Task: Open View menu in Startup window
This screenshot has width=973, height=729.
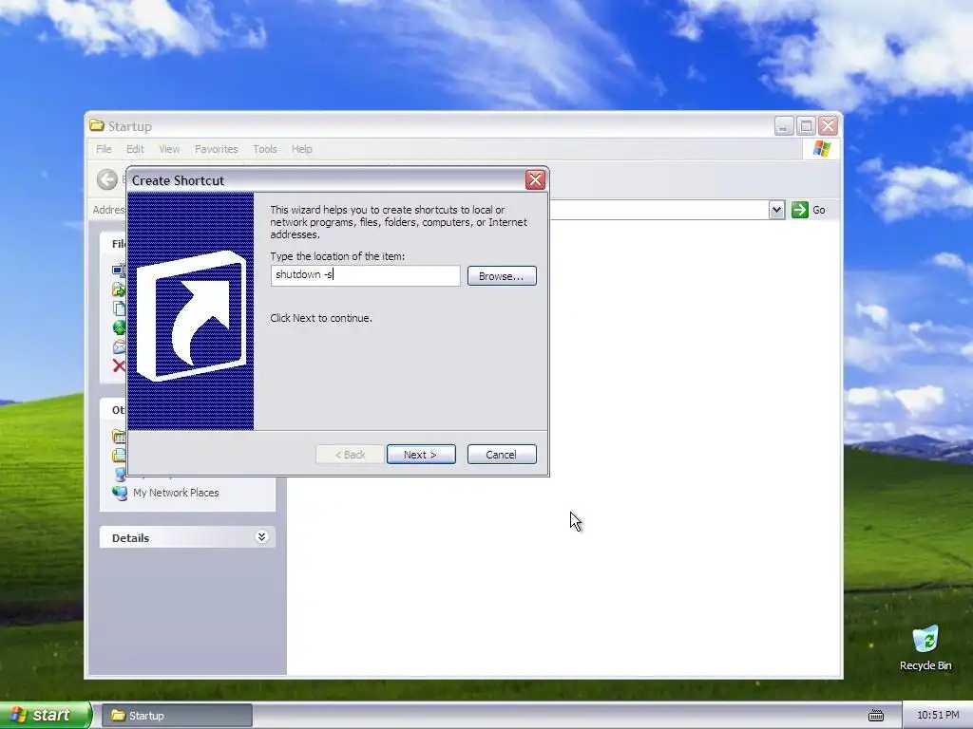Action: 169,149
